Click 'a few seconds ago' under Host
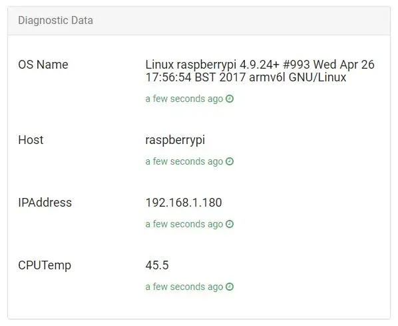Screen dimensions: 398x326 [184, 161]
